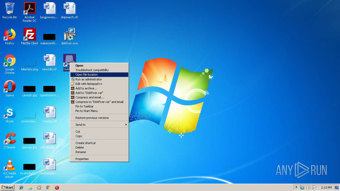340x191 pixels.
Task: Choose Add to archive... menu entry
Action: pyautogui.click(x=99, y=88)
